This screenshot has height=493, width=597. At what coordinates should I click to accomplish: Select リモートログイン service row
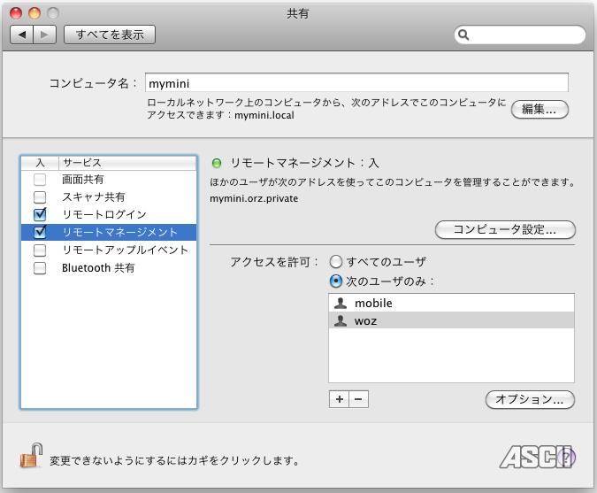(x=109, y=214)
